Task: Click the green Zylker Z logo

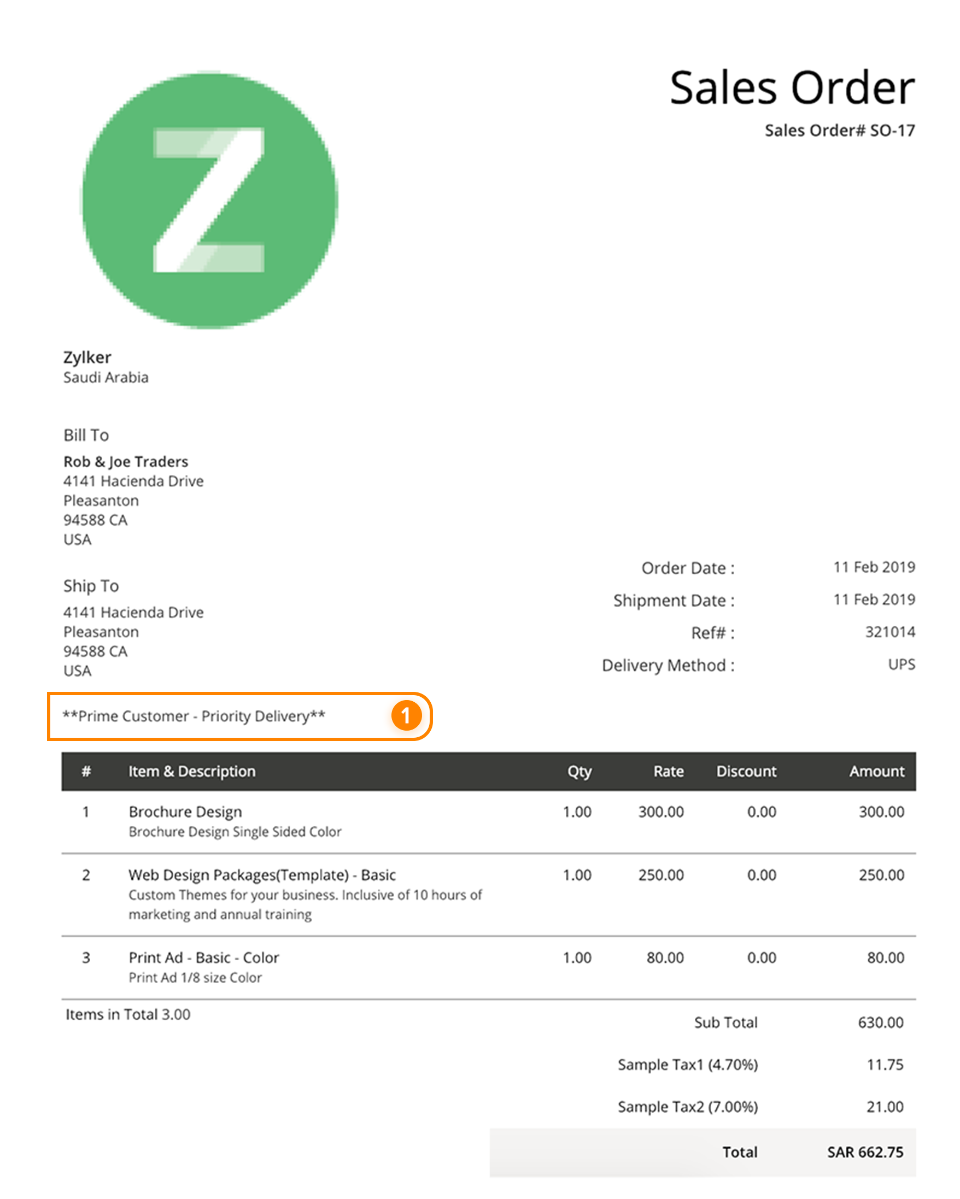Action: coord(210,200)
